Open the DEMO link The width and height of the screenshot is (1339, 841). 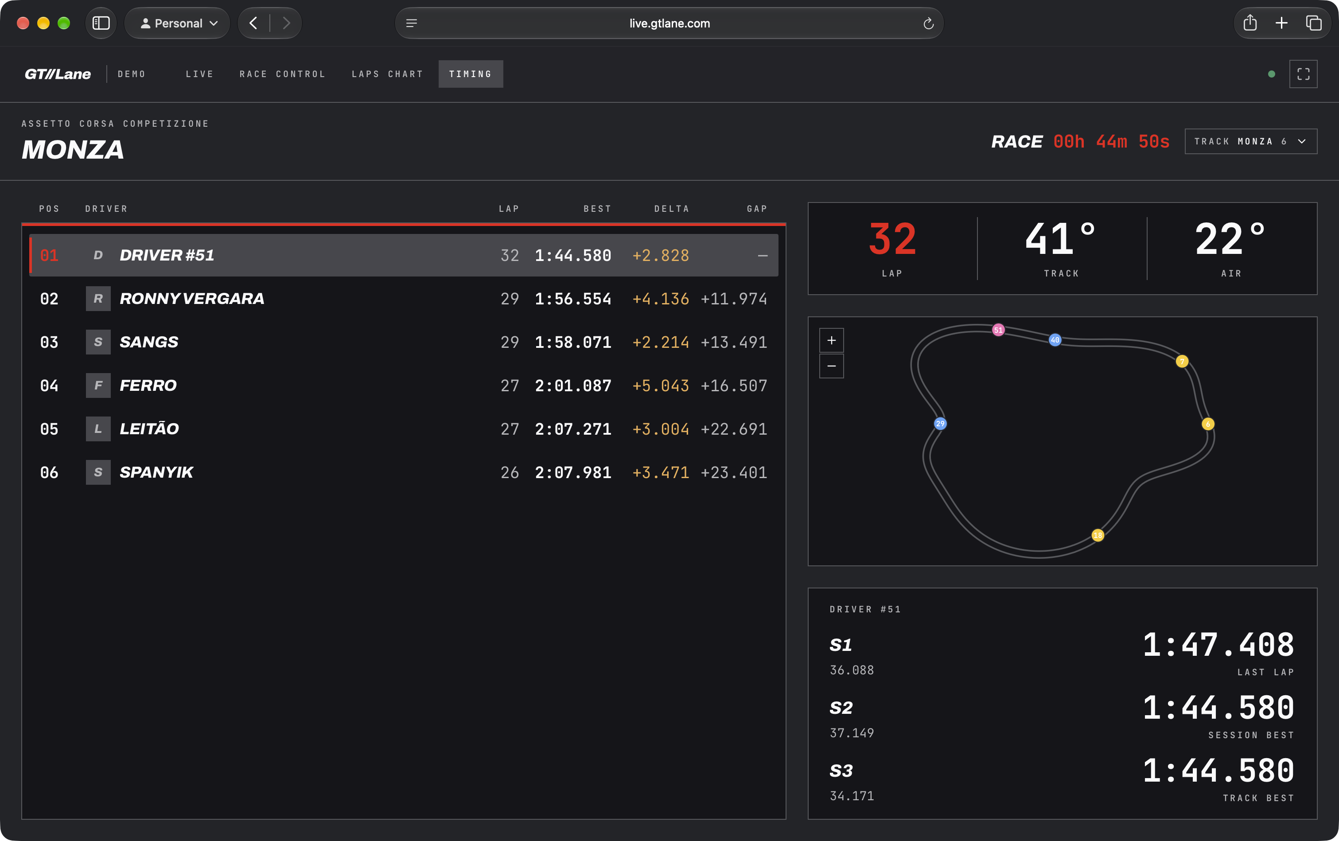(132, 74)
